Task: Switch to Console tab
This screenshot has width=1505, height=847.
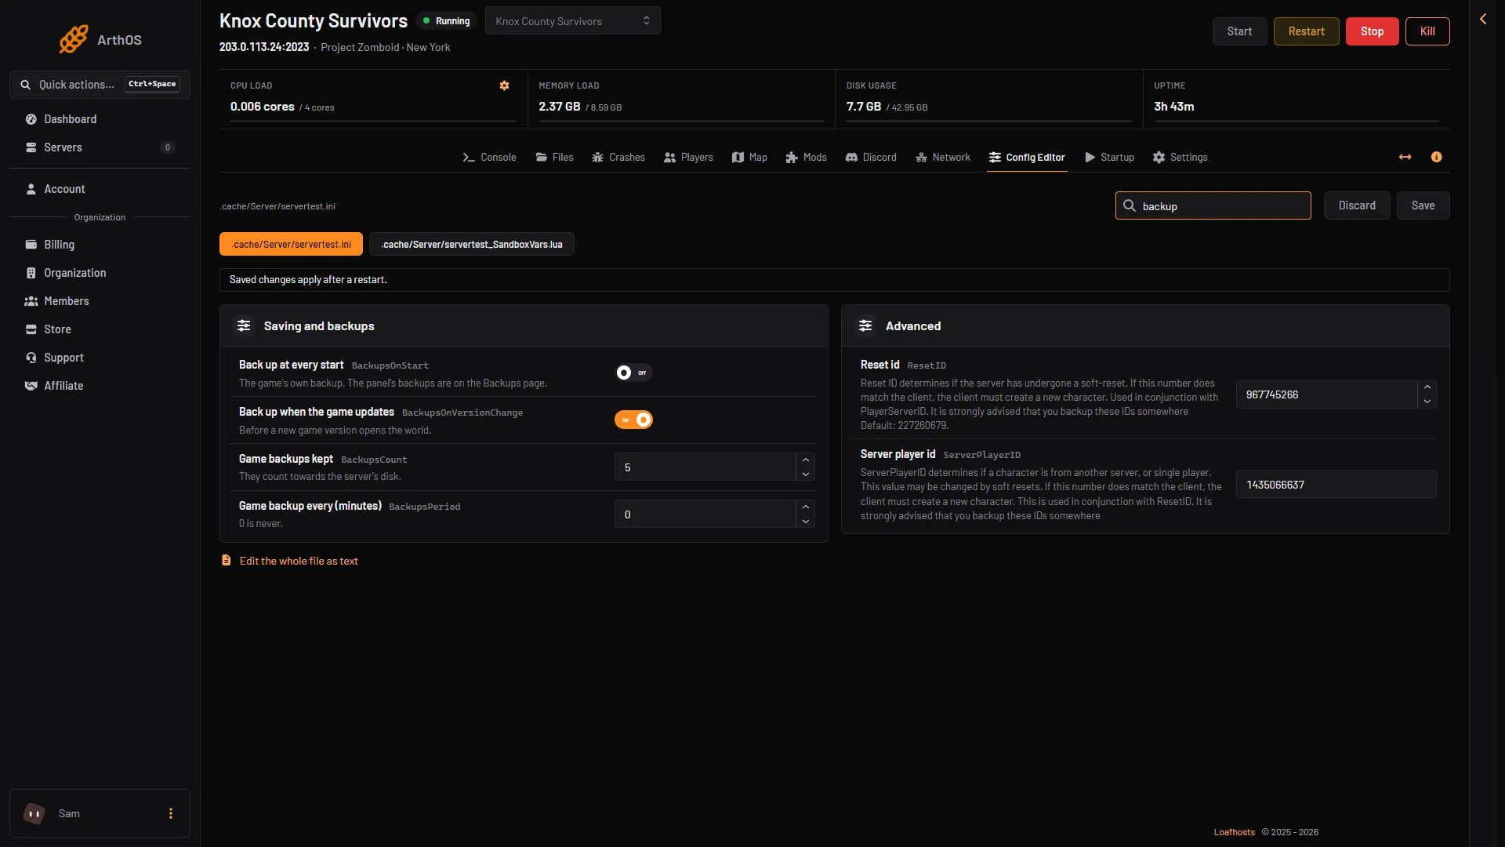Action: (489, 157)
